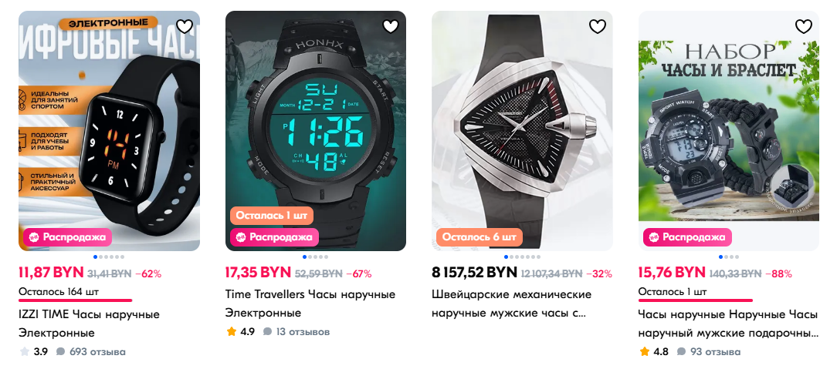Screen dimensions: 837x369
Task: Favorite the Swiss mechanical triangular watch
Action: point(598,26)
